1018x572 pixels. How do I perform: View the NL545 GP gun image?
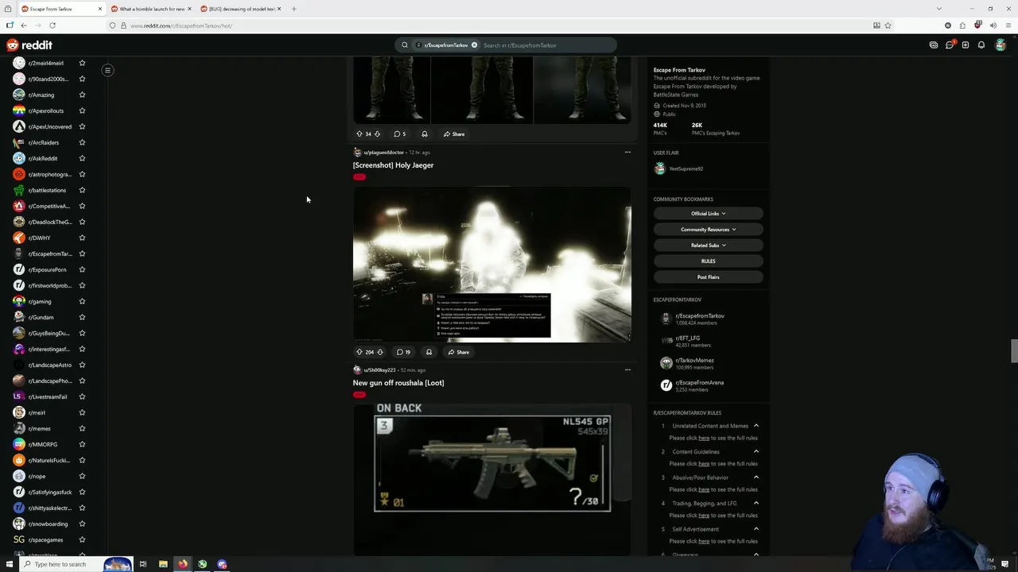coord(492,480)
